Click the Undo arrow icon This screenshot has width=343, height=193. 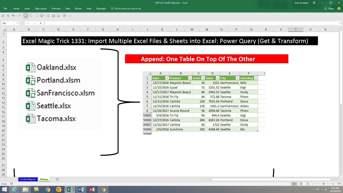pos(13,16)
